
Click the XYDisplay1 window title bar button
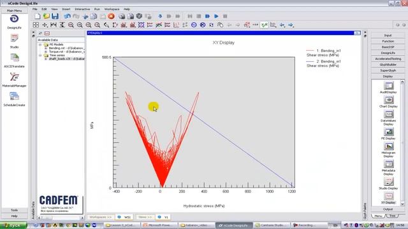coord(357,33)
